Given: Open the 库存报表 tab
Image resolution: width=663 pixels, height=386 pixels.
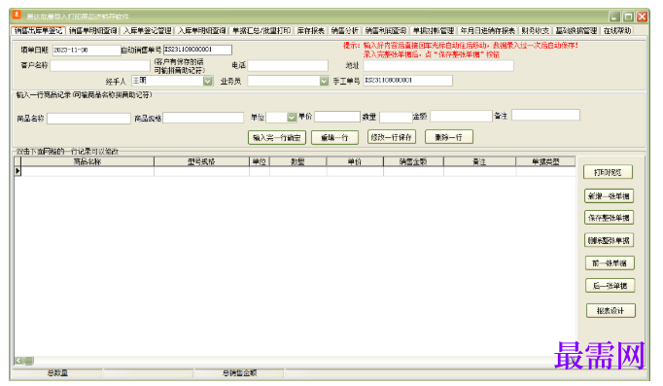Looking at the screenshot, I should (x=310, y=30).
